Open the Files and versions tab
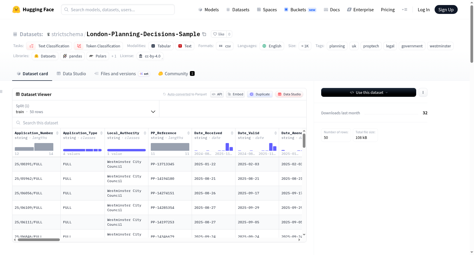This screenshot has width=474, height=255. point(122,73)
